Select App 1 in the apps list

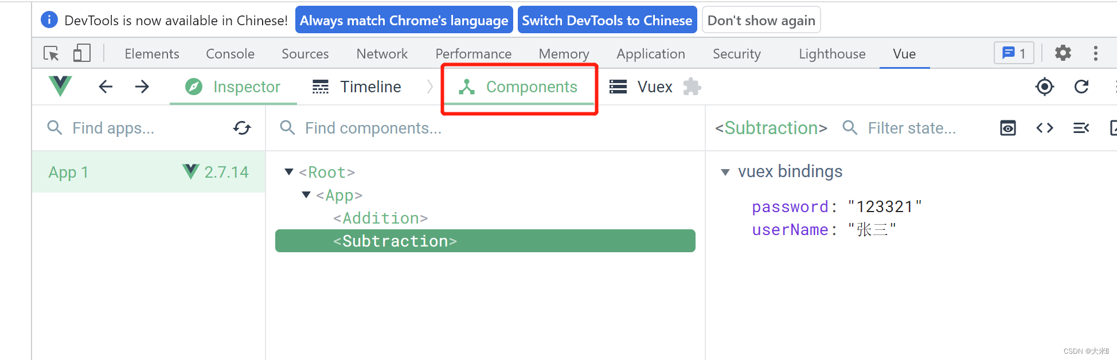tap(149, 172)
